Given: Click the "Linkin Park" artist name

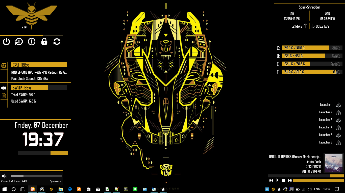Looking at the screenshot, I should [313, 162].
